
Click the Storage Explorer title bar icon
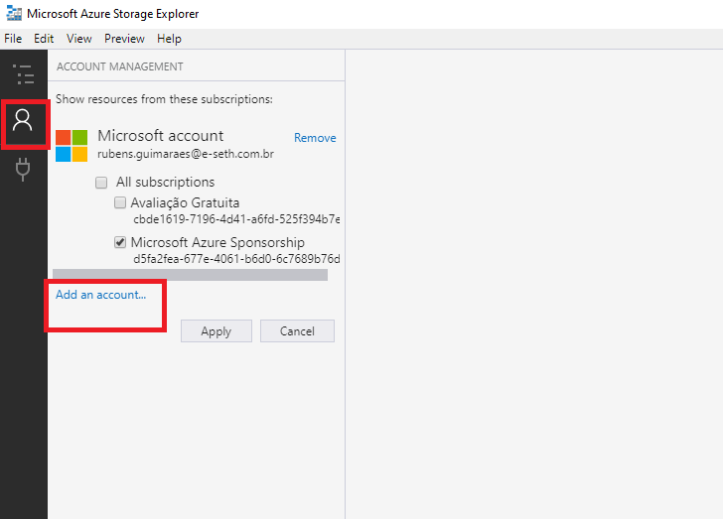point(14,14)
